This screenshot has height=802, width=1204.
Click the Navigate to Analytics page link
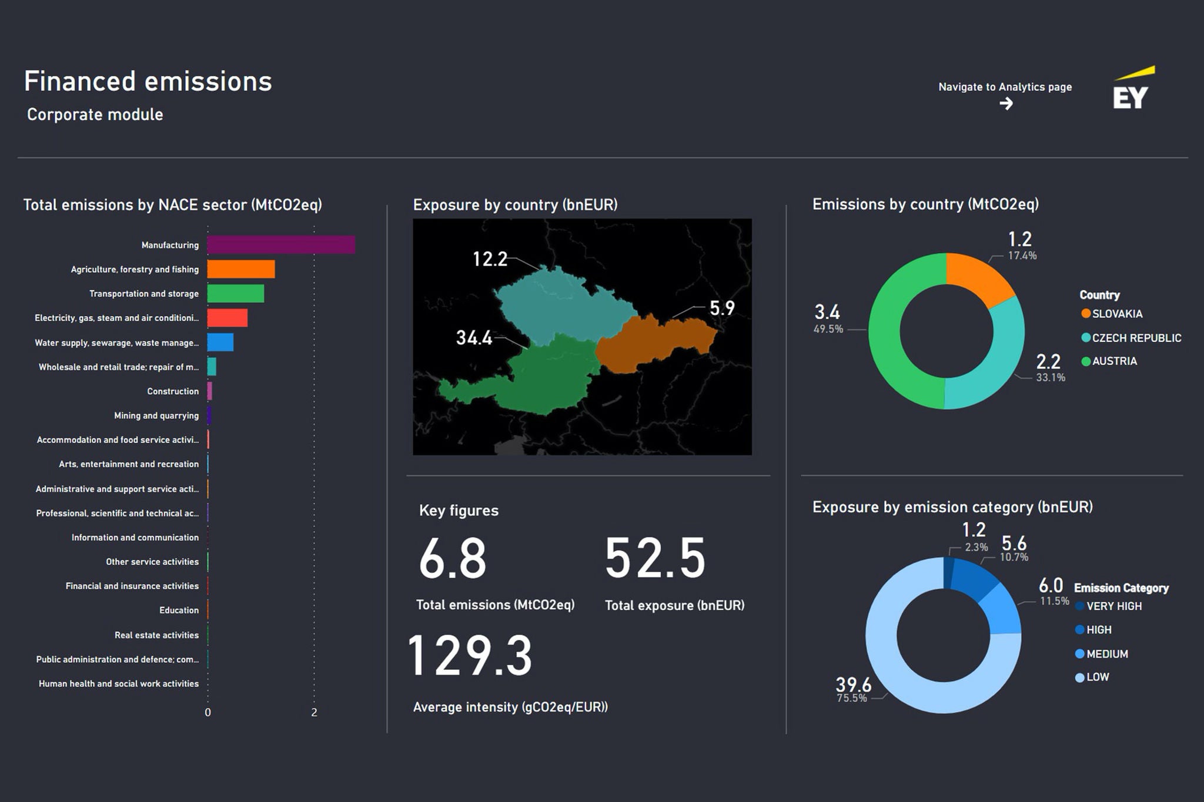coord(1005,87)
